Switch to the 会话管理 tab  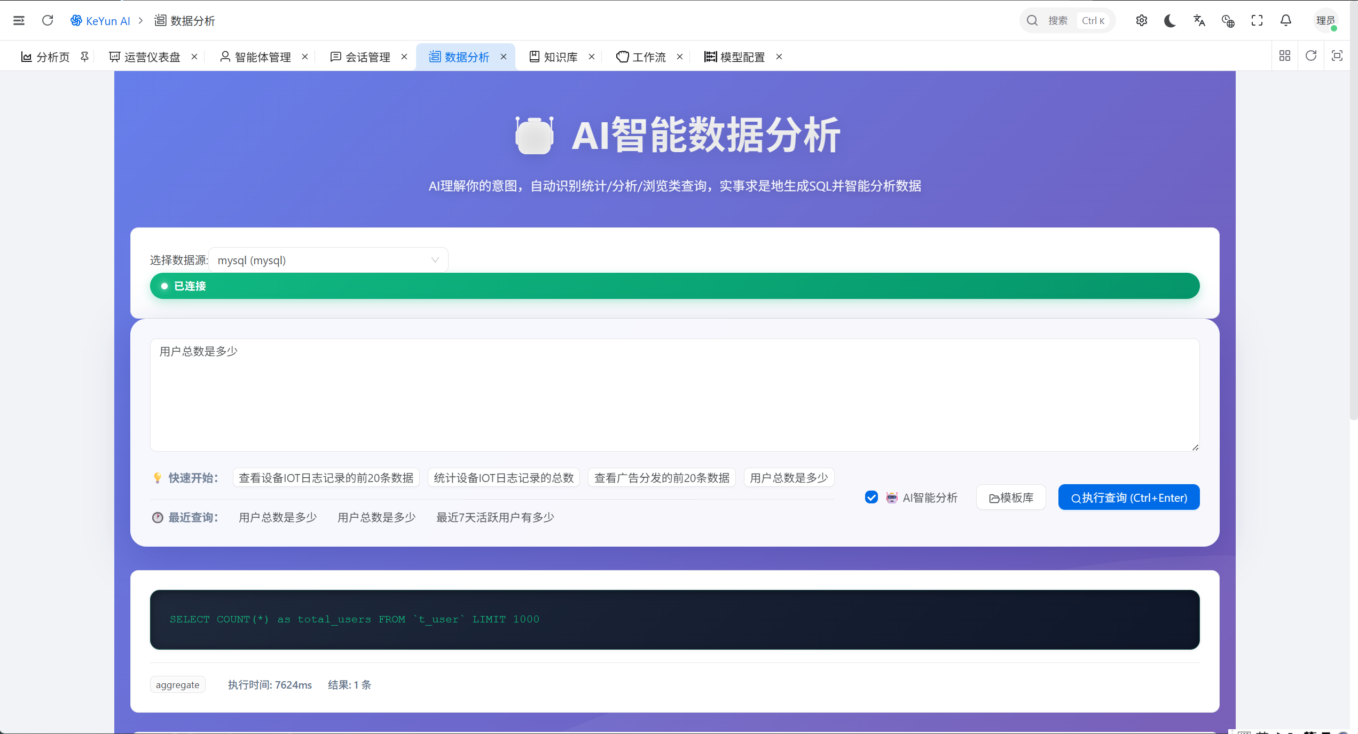coord(360,57)
